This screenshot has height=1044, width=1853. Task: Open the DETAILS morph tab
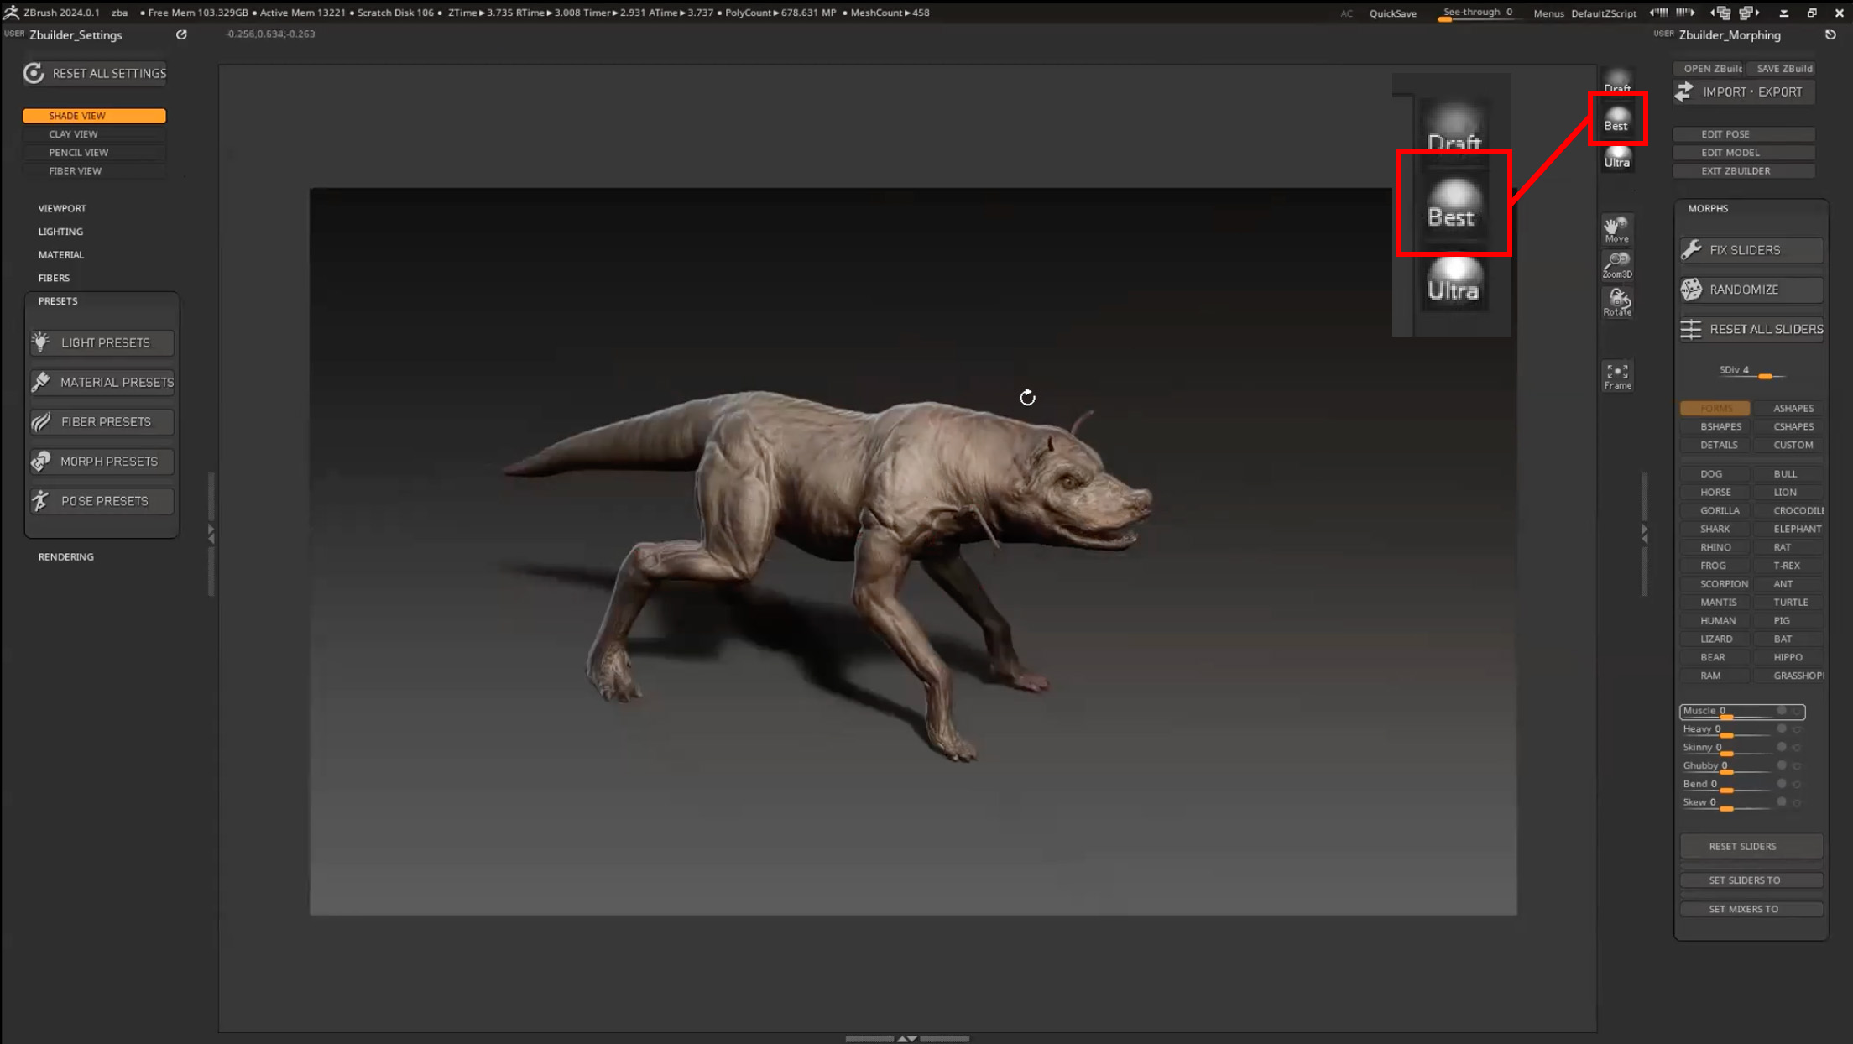[1718, 445]
